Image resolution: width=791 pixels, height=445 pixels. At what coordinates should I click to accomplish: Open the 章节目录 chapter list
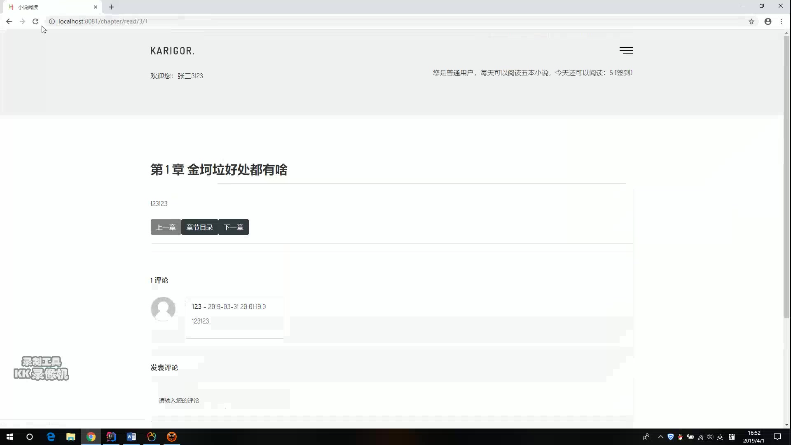(x=199, y=227)
